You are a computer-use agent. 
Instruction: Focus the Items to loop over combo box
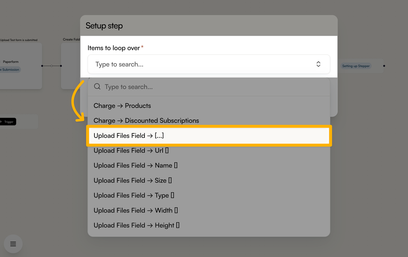click(x=209, y=64)
